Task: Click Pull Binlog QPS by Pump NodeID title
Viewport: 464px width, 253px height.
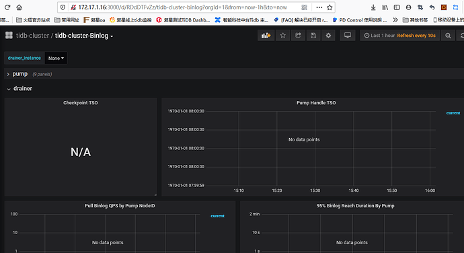Action: pos(120,206)
